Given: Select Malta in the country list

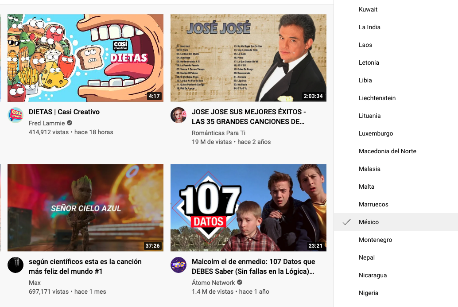Looking at the screenshot, I should tap(396, 187).
